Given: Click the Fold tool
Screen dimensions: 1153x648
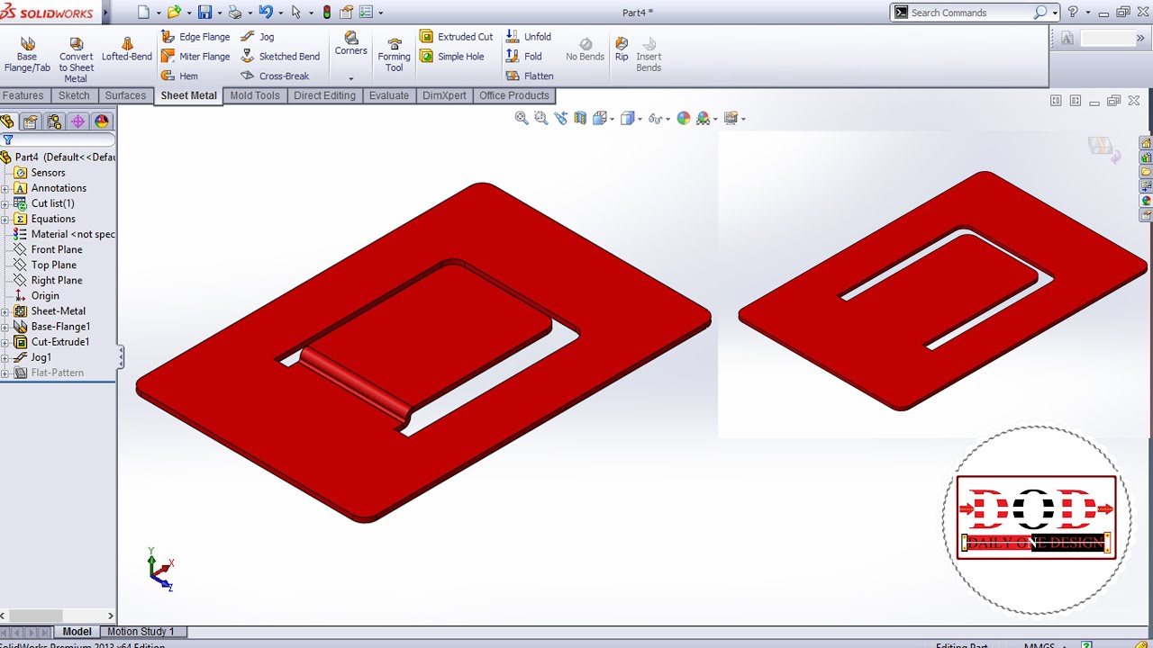Looking at the screenshot, I should pos(524,57).
